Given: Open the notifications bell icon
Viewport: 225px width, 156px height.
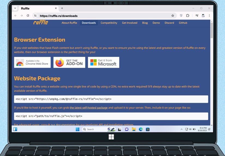Looking at the screenshot, I should click(x=209, y=129).
